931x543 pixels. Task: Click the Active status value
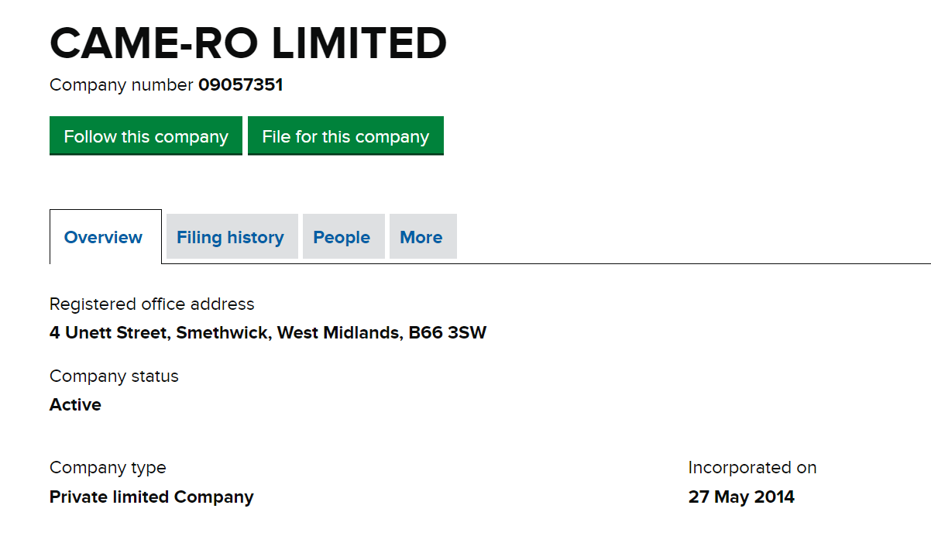point(75,405)
